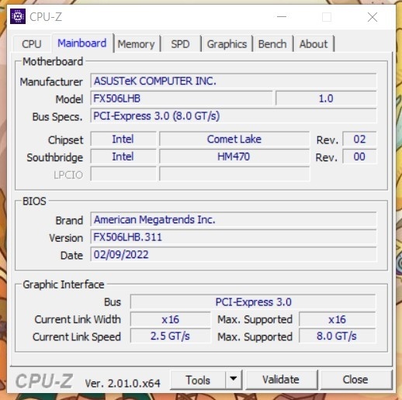The height and width of the screenshot is (400, 402).
Task: Click the Comet Lake chipset value
Action: coord(234,140)
